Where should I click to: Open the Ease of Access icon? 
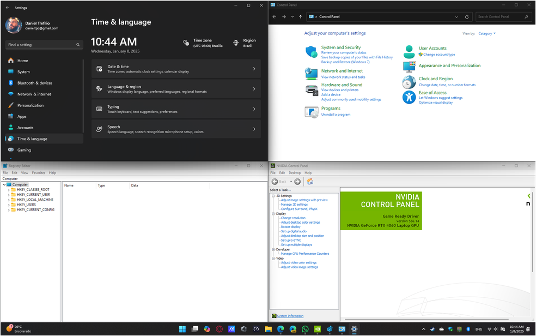pyautogui.click(x=409, y=97)
